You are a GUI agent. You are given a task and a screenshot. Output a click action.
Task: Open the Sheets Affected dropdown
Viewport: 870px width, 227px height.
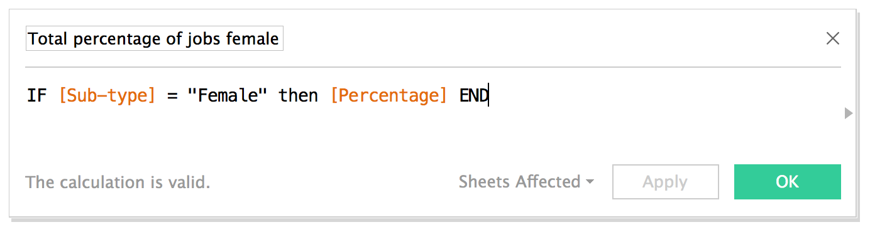point(526,182)
